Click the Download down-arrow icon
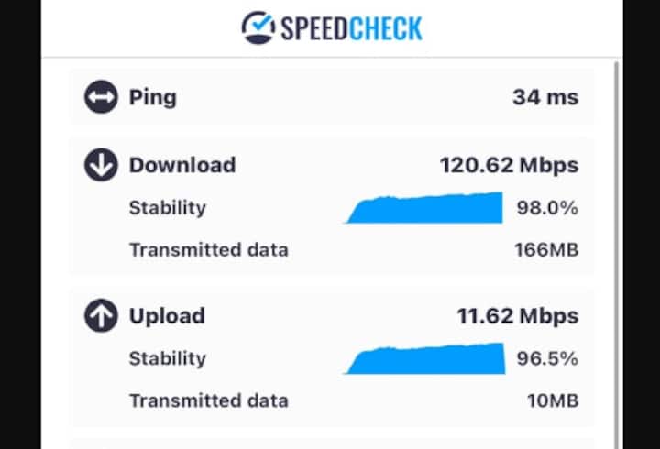This screenshot has width=660, height=449. click(x=101, y=165)
